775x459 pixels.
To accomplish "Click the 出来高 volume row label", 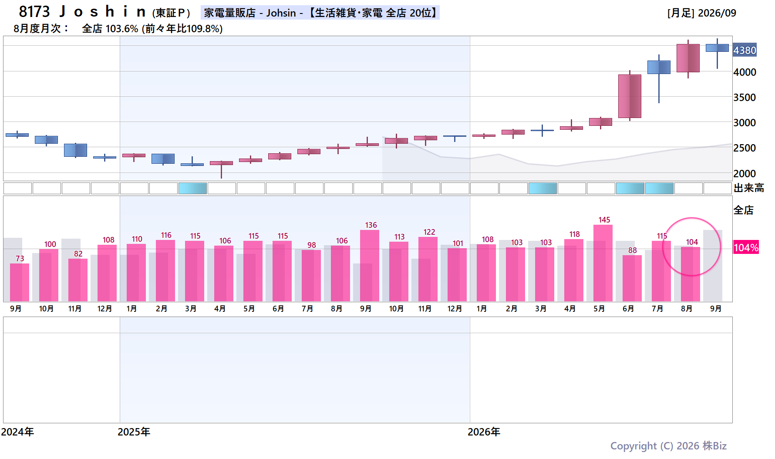I will coord(749,188).
